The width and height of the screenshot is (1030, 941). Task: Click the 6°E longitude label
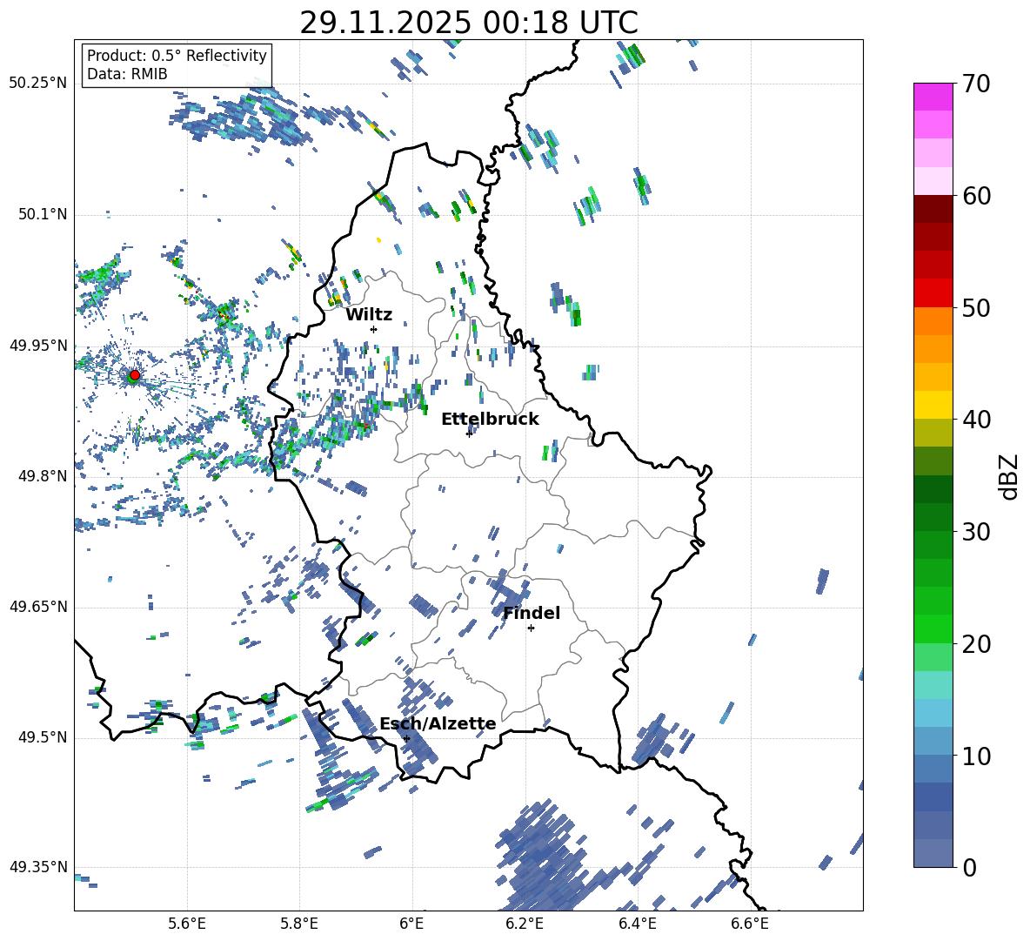(411, 924)
